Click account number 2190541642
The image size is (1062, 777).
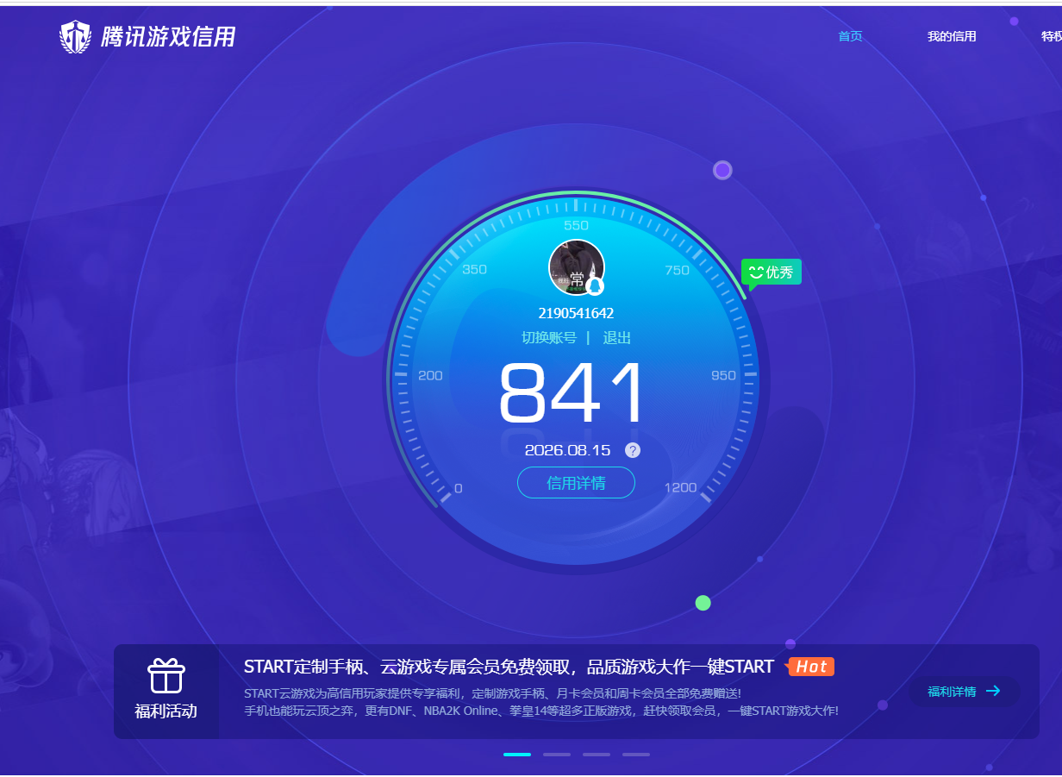576,313
